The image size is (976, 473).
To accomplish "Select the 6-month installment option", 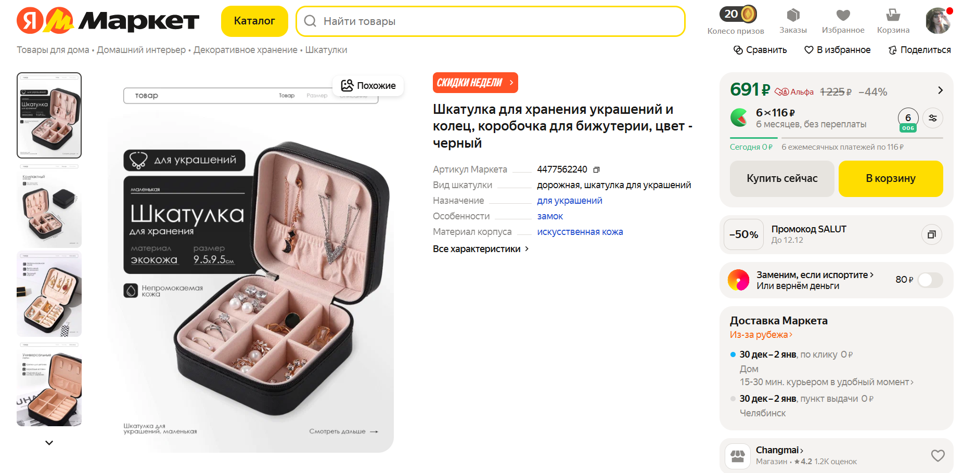I will pyautogui.click(x=908, y=119).
